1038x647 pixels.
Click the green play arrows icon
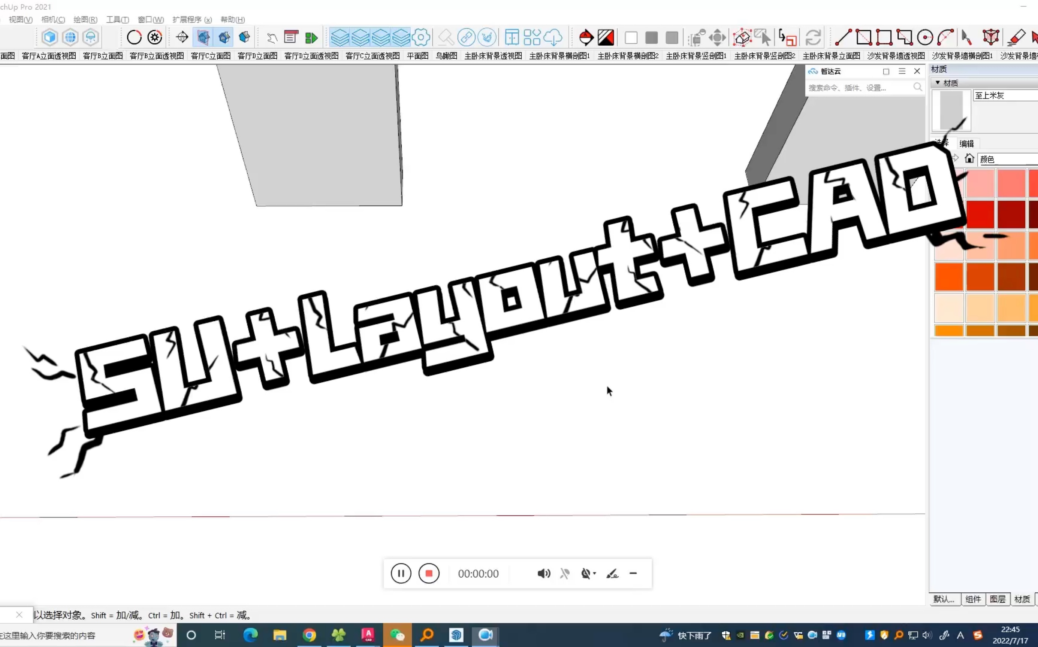pyautogui.click(x=311, y=38)
